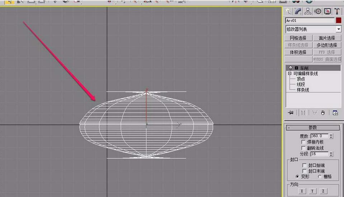Open the Create command panel tab
344x197 pixels.
[288, 11]
